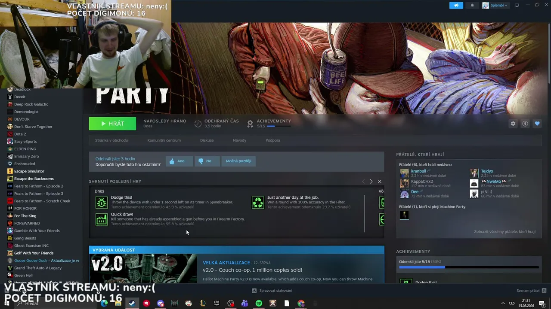Click the wishlisting friend's avatar

[x=404, y=215]
